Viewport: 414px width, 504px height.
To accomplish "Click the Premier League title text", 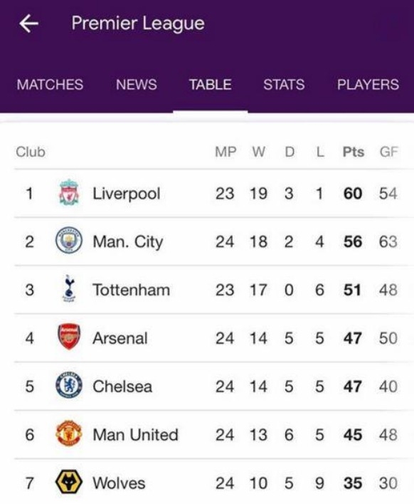I will pos(138,23).
